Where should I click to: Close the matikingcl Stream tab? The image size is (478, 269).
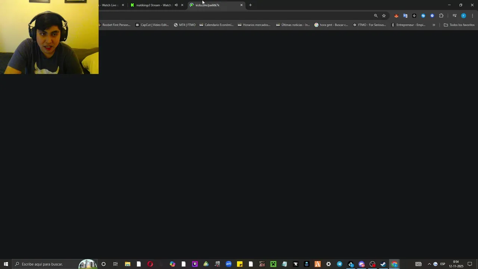(x=182, y=5)
